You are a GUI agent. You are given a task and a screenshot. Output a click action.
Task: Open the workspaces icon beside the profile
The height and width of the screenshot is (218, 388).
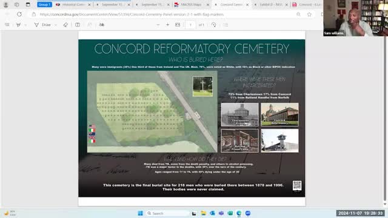(x=16, y=4)
